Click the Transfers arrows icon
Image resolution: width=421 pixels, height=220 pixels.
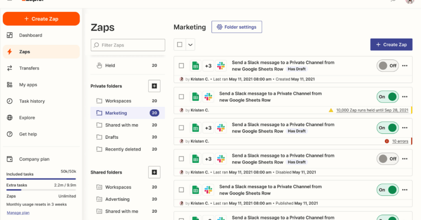(x=10, y=68)
